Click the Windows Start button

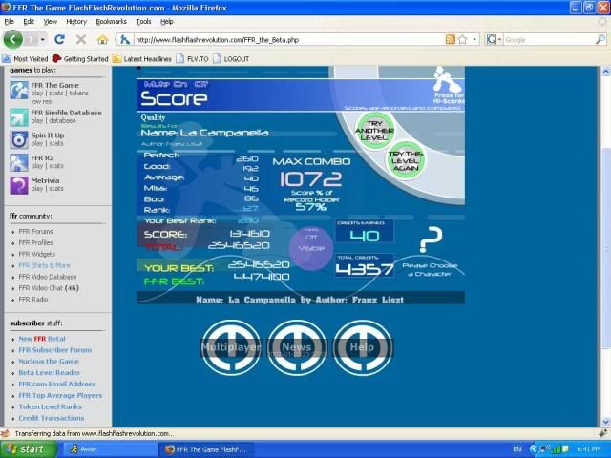coord(25,448)
